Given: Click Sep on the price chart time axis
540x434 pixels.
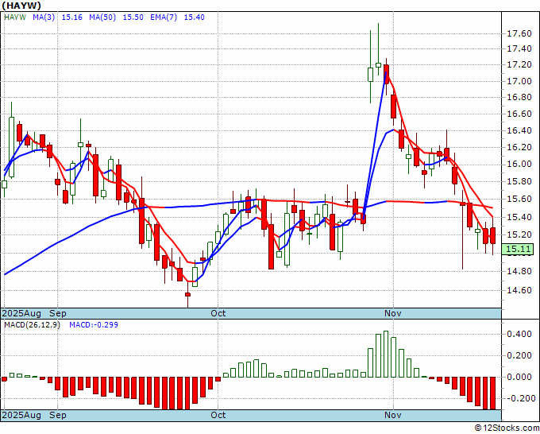Looking at the screenshot, I should (57, 313).
